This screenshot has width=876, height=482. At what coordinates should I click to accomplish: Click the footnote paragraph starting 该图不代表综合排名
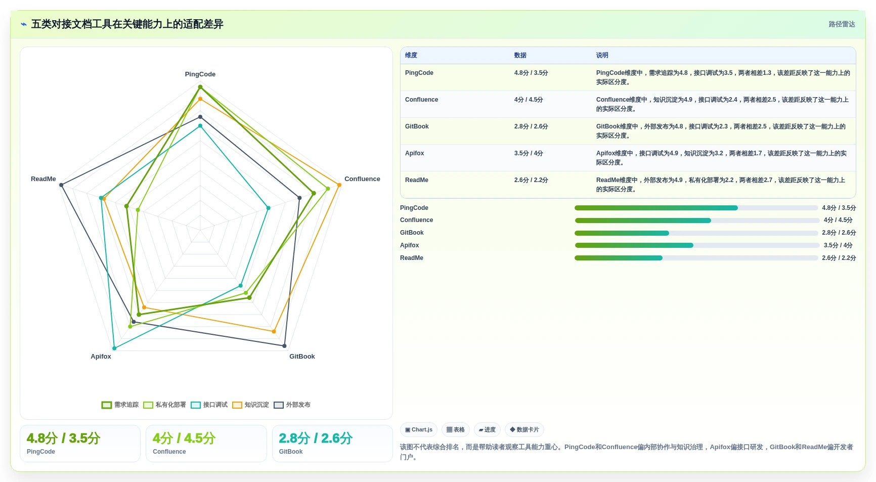click(627, 452)
